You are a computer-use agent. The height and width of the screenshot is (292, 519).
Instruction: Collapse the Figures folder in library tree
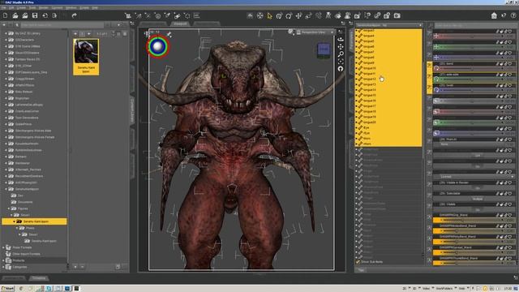click(9, 208)
